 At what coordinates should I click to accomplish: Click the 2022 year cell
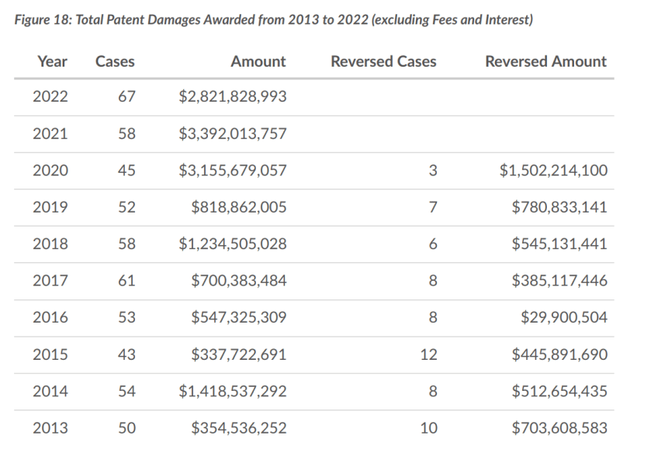pos(50,97)
